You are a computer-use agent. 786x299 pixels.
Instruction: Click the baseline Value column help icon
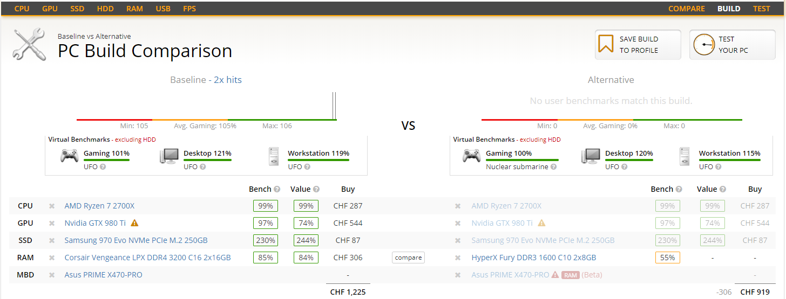coord(316,190)
